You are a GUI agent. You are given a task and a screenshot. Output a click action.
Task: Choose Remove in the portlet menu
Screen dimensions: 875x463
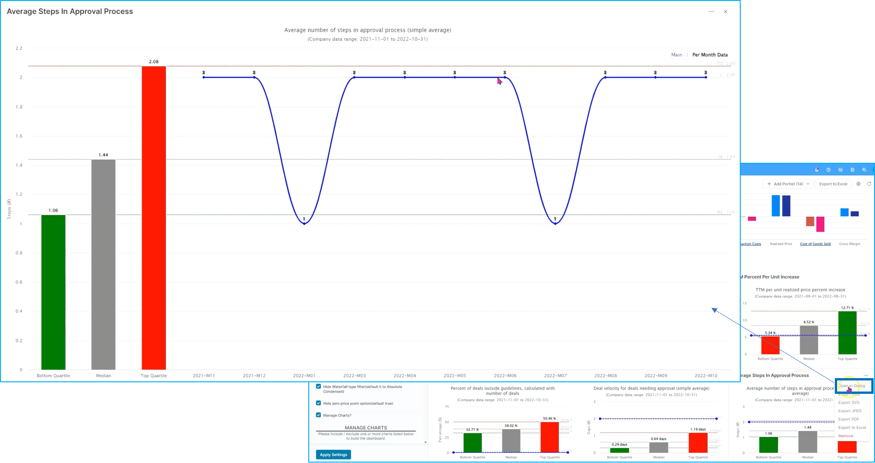point(845,436)
